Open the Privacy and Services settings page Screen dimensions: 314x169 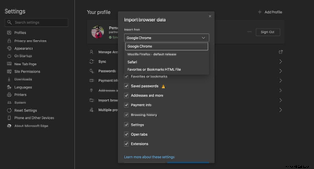[30, 41]
